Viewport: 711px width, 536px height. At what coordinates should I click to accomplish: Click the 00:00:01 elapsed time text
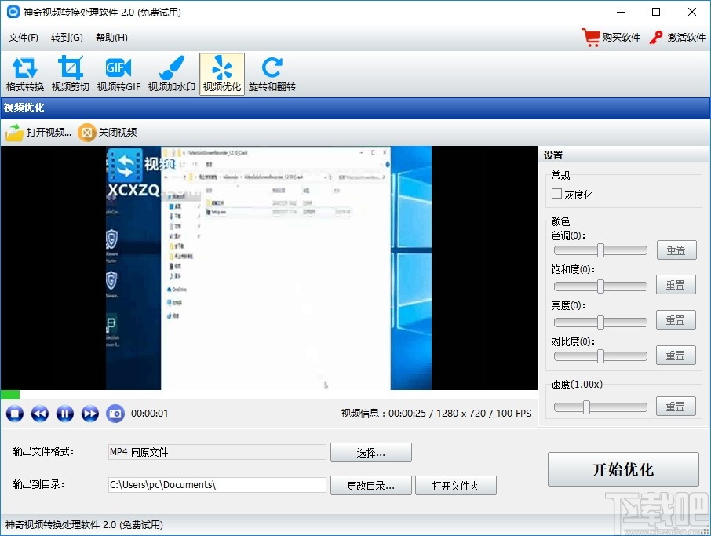[x=149, y=414]
